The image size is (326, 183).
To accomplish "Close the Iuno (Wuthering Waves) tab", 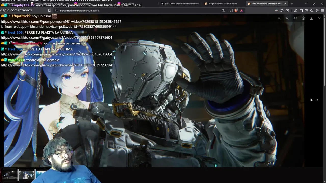I will tap(285, 4).
